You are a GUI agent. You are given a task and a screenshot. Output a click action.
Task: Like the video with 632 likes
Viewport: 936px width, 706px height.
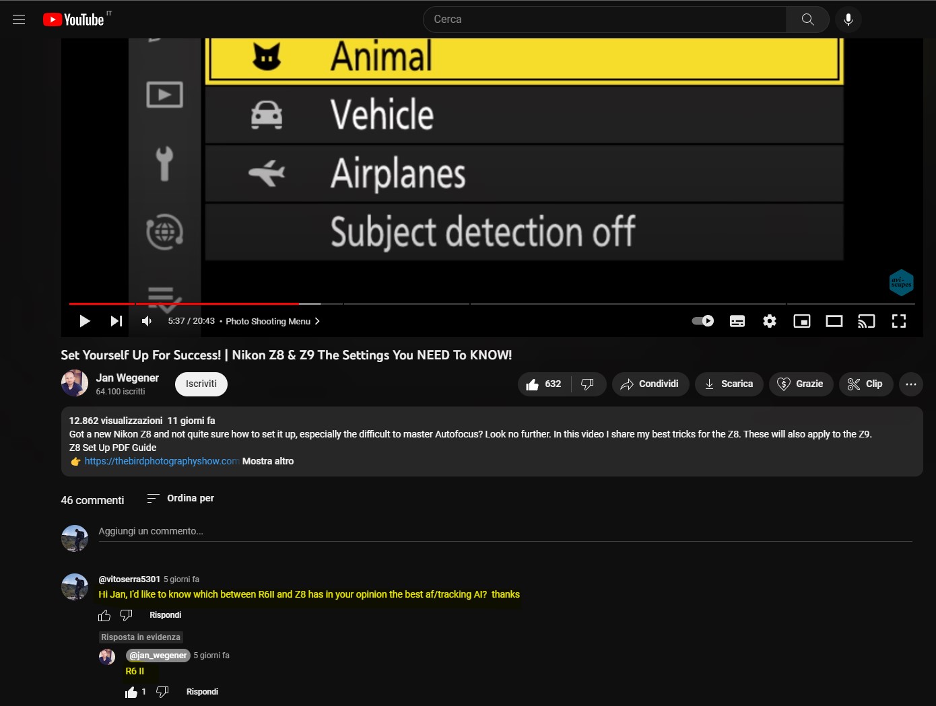pos(544,384)
